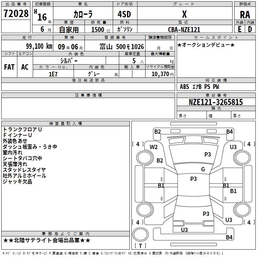Viewport: 257px width, 257px height.
Task: Click the 検査員記入欄 section header
Action: (x=66, y=124)
